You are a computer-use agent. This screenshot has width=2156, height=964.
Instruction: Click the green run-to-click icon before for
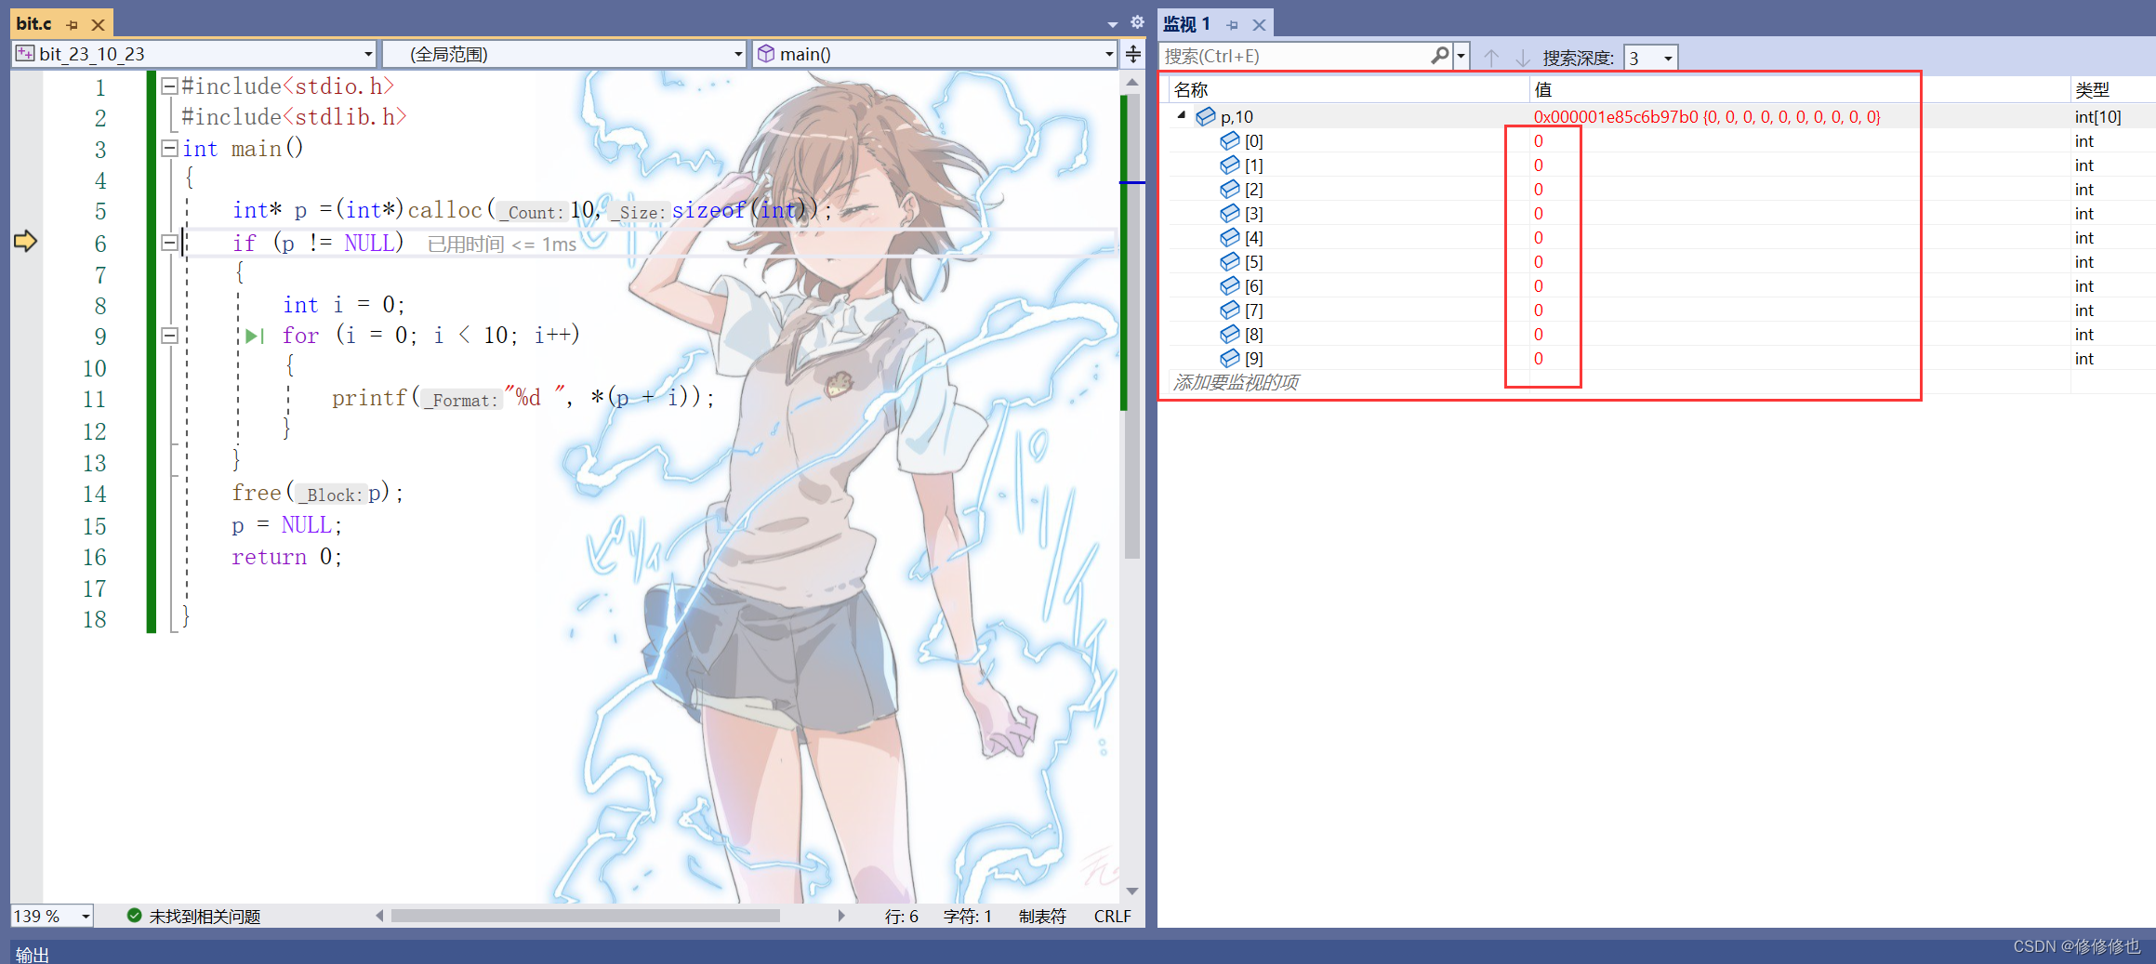coord(255,336)
